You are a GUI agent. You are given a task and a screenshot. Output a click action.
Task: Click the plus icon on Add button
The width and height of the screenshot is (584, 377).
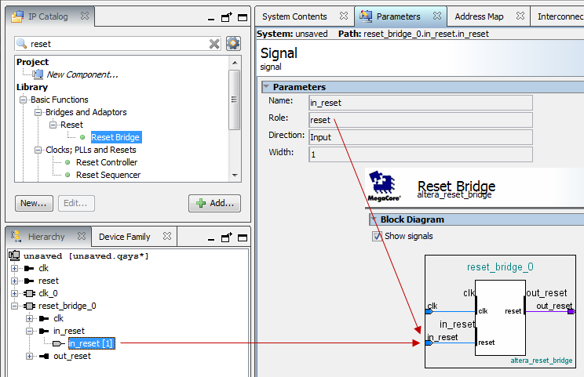click(201, 203)
